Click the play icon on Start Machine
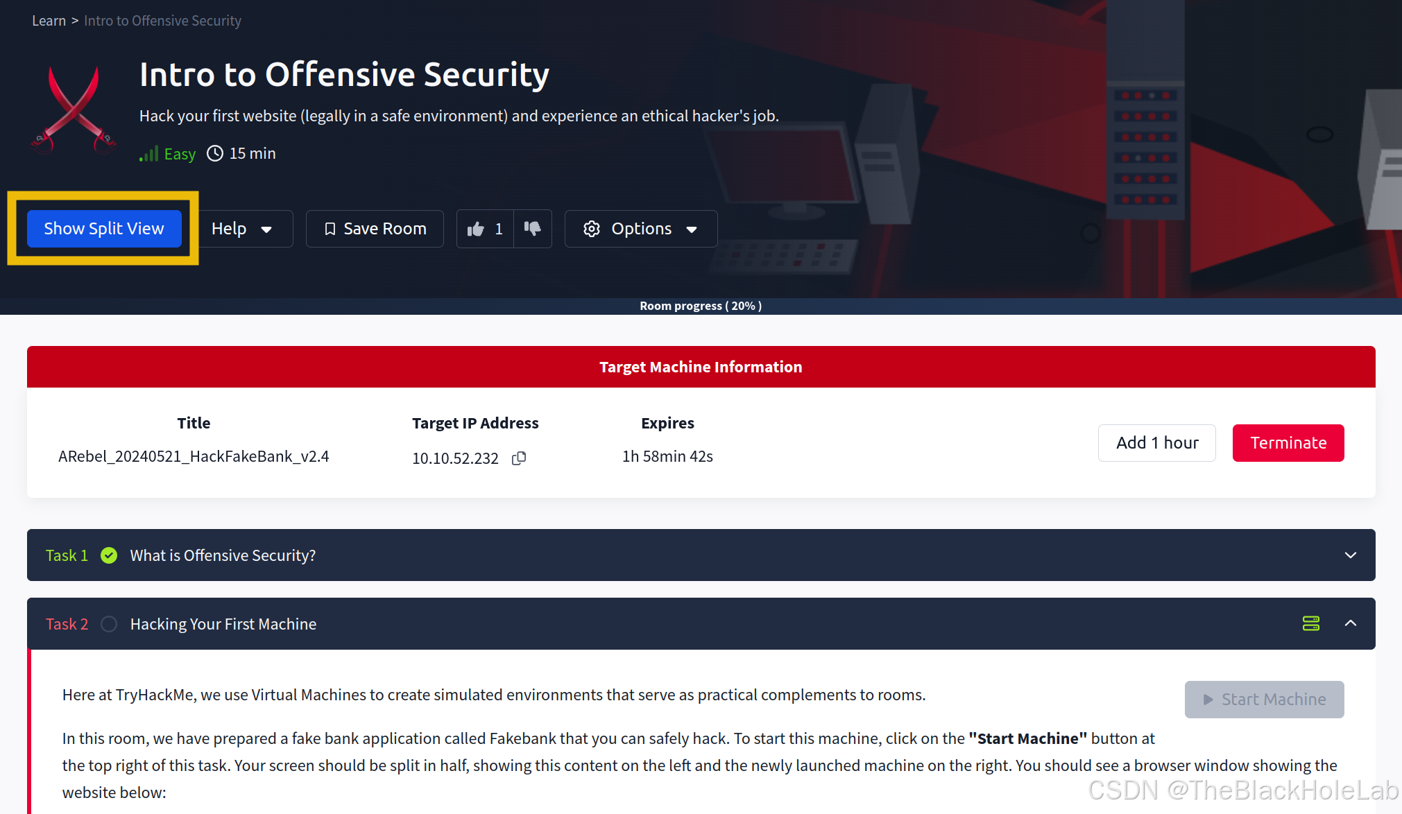 [1206, 699]
